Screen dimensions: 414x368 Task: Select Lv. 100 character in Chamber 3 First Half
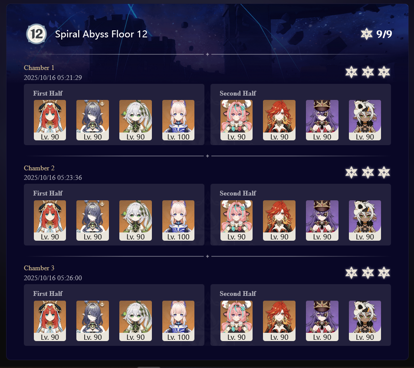point(178,321)
